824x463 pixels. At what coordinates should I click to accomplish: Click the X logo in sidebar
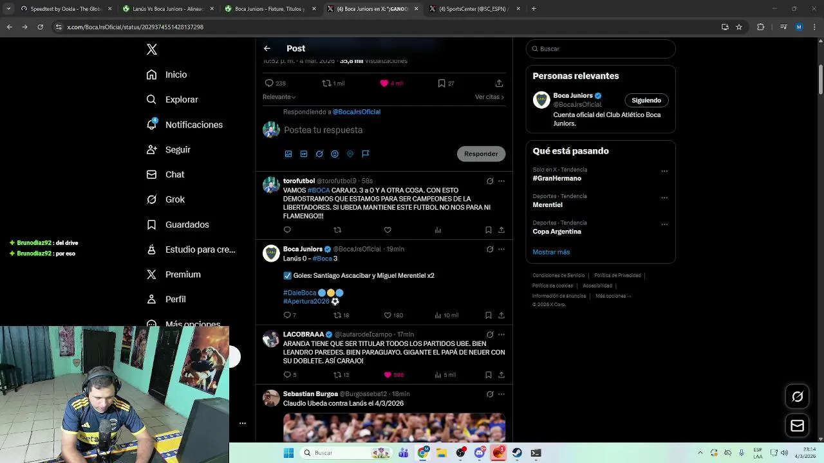[x=152, y=50]
